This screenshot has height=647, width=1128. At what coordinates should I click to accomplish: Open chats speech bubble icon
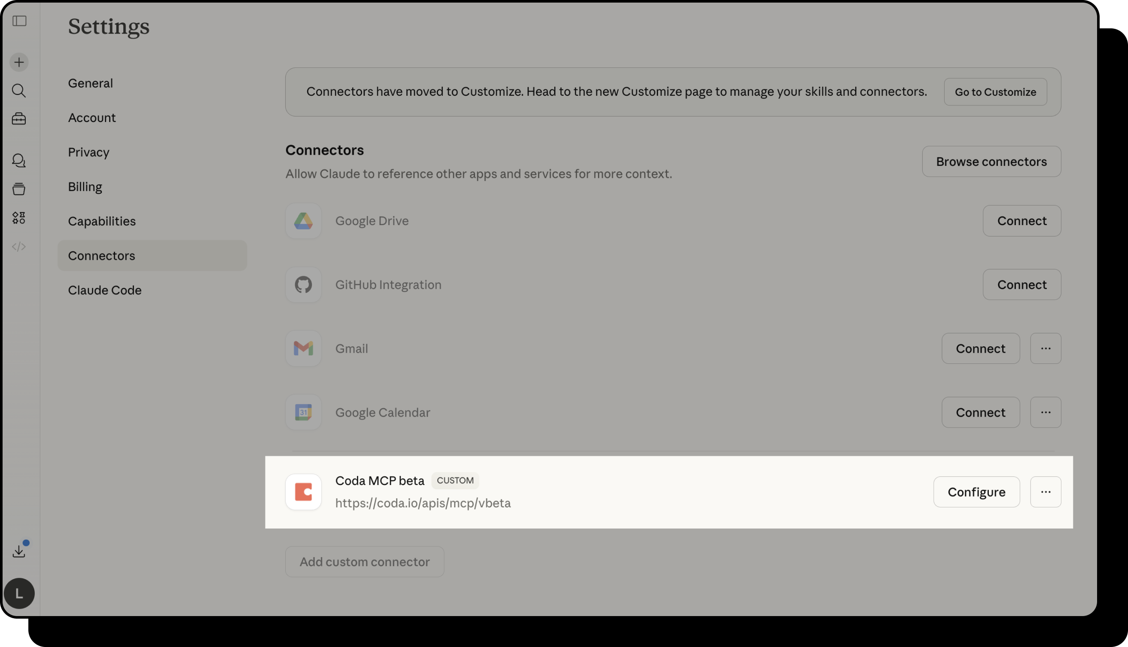[x=18, y=160]
